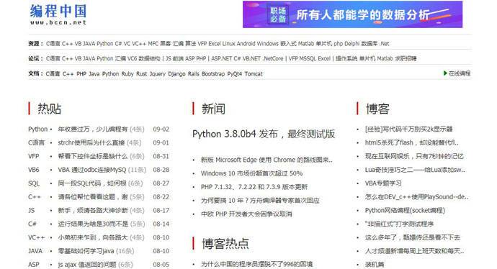Open Rust docs in the 文档 row
The image size is (497, 269).
point(142,74)
